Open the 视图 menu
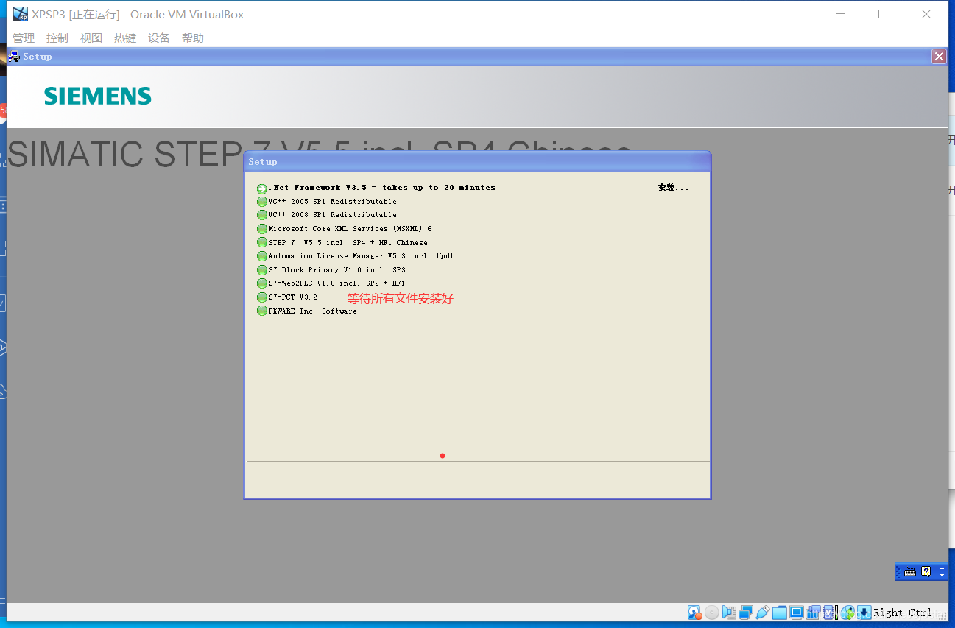 [91, 38]
